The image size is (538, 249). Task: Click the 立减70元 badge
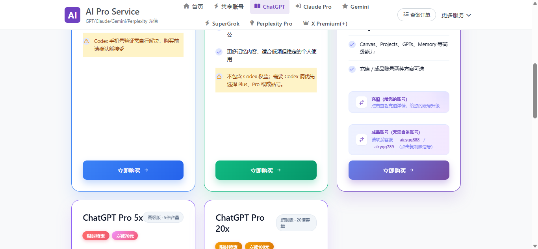(125, 236)
